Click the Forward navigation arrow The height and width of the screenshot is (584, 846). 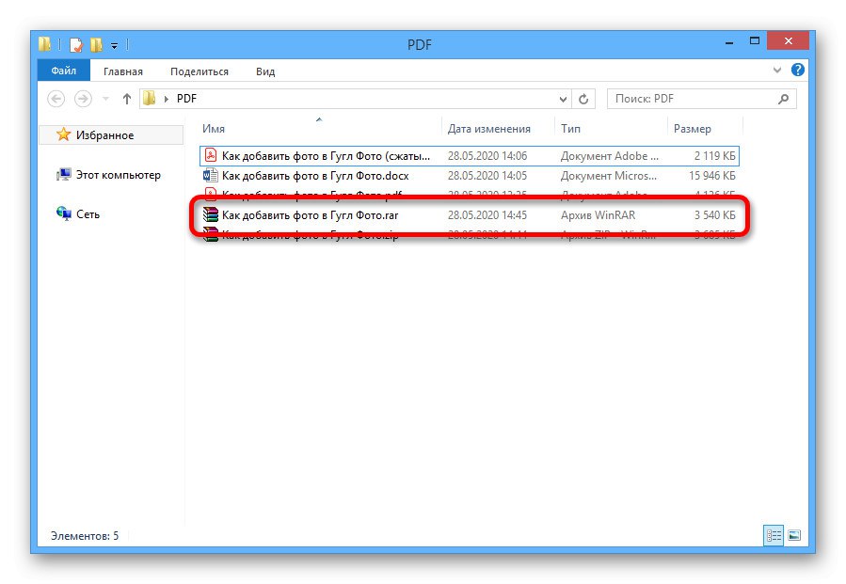(83, 99)
